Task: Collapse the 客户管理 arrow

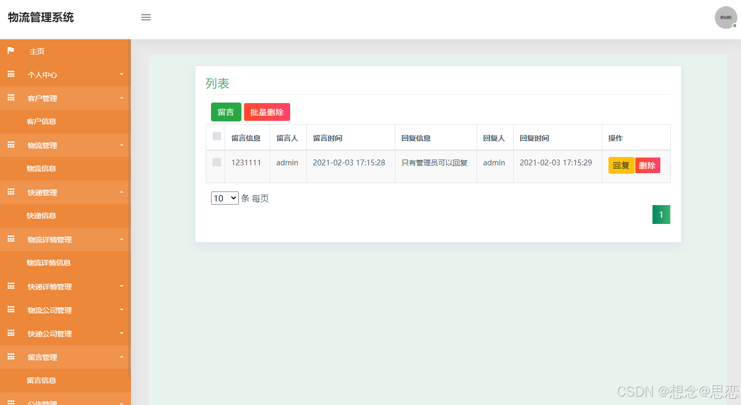Action: [x=121, y=98]
